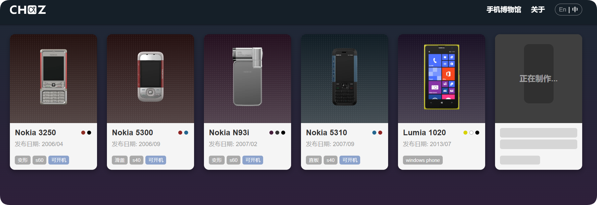Pick the purple color dot for Nokia N93i

click(271, 133)
